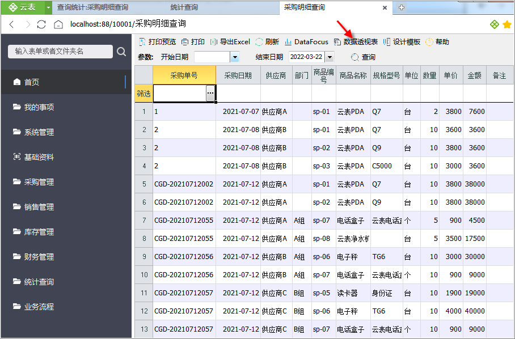Switch to the 统计查询 tab

(x=184, y=7)
